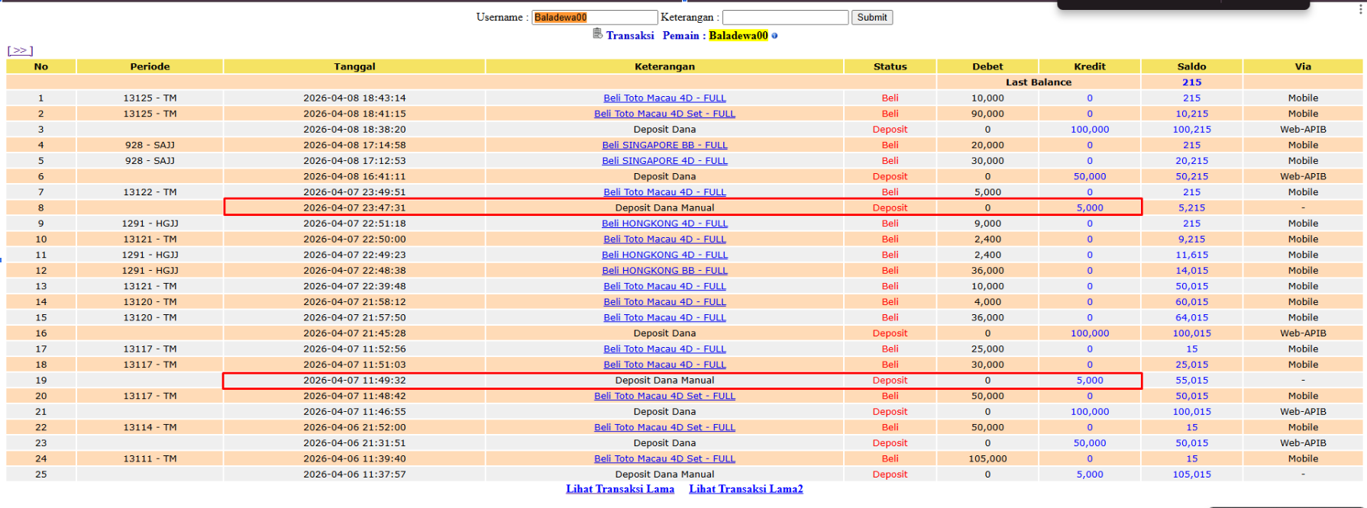The width and height of the screenshot is (1367, 508).
Task: Select date 2026-04-08 18:43:14
Action: (354, 98)
